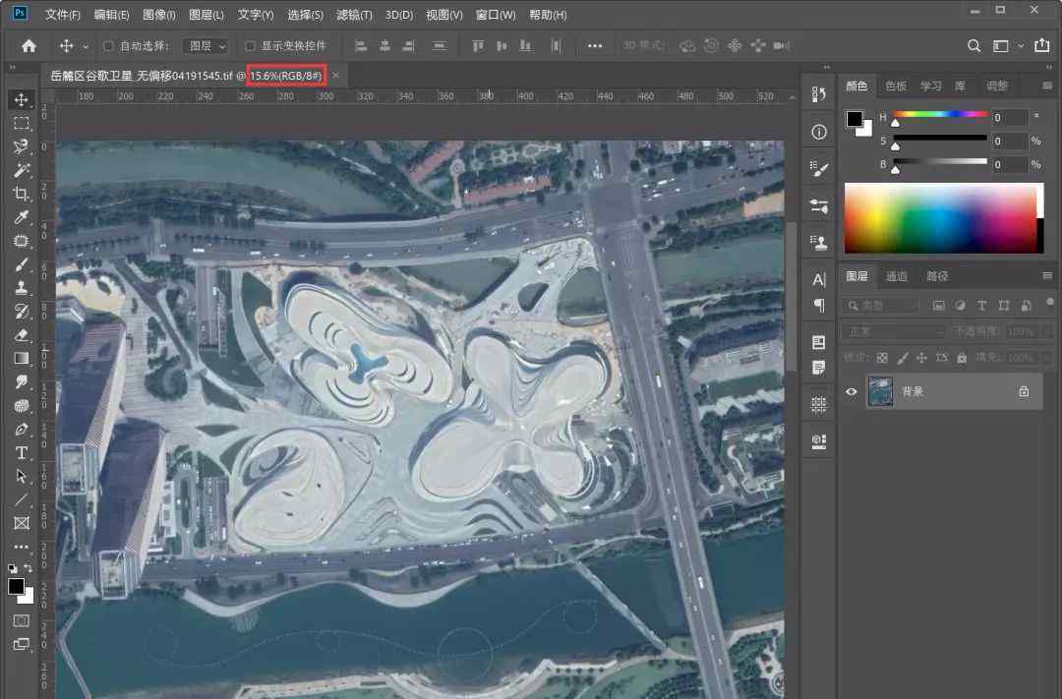Select the Crop tool
1062x699 pixels.
(22, 194)
